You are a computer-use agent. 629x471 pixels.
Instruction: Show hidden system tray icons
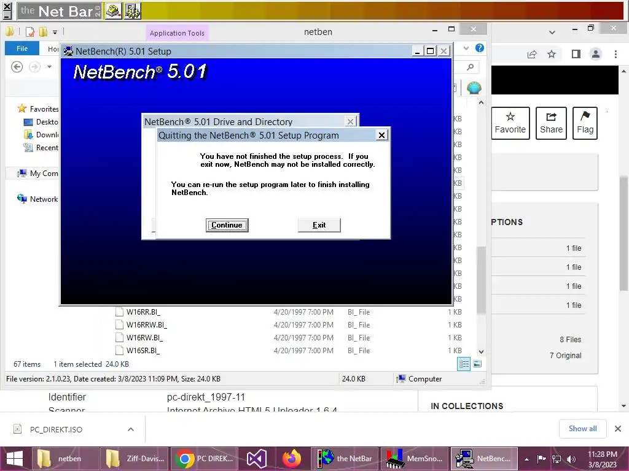click(x=526, y=459)
